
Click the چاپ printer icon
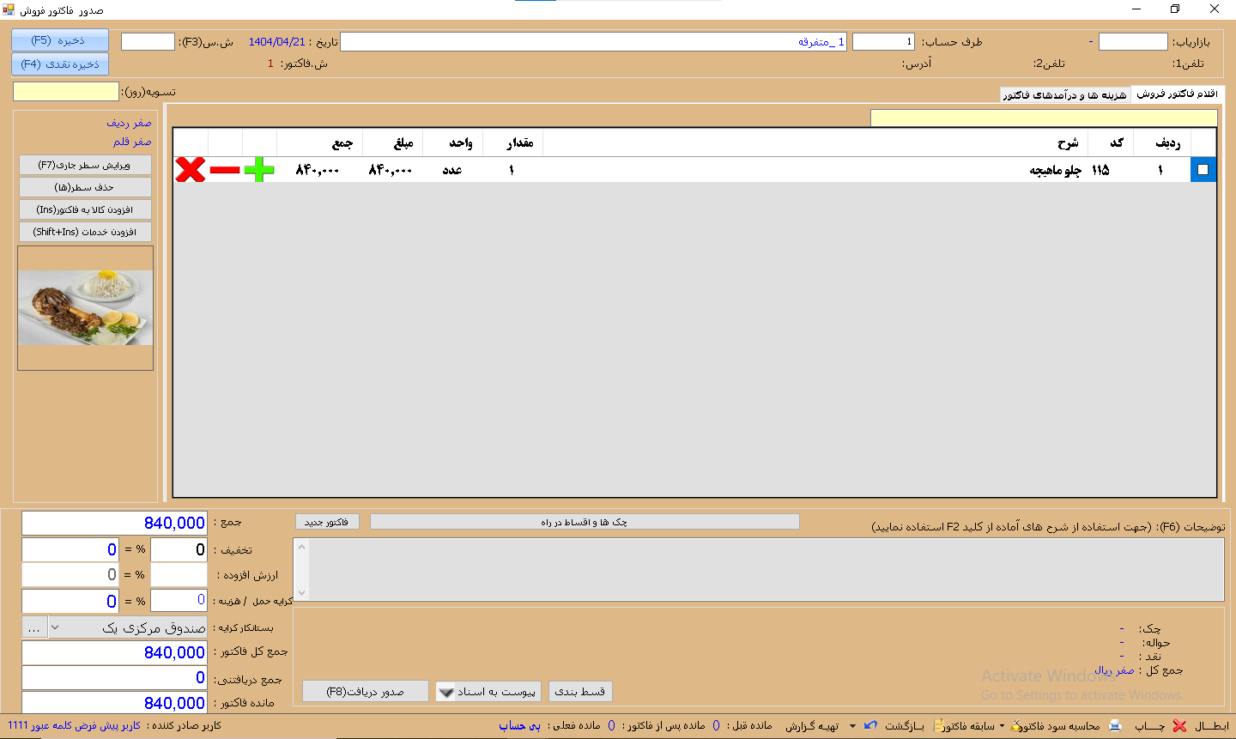(1115, 726)
